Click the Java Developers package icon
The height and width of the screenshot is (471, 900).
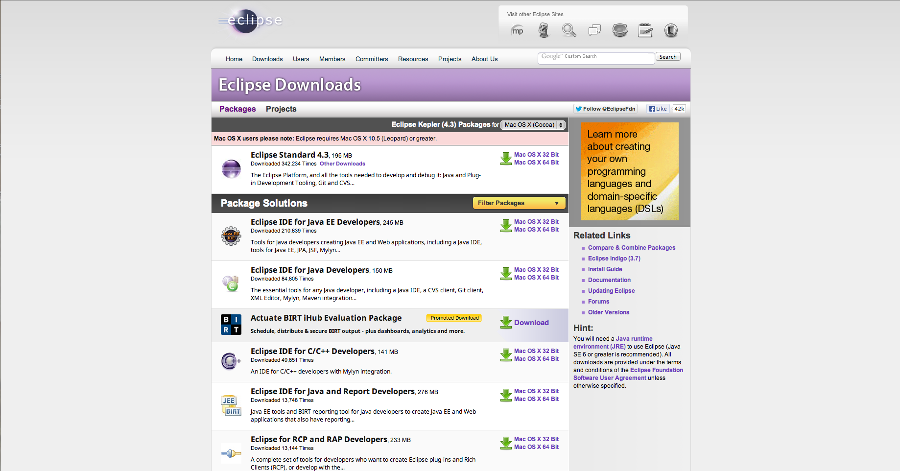[x=231, y=283]
